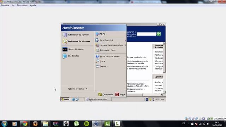Open Administrar dominios y confianzas link
The image size is (226, 127).
click(136, 90)
